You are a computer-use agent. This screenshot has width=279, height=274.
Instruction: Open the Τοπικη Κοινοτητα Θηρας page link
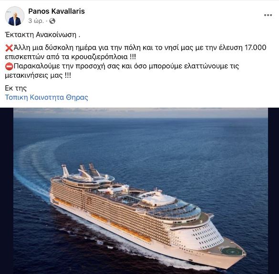[46, 97]
